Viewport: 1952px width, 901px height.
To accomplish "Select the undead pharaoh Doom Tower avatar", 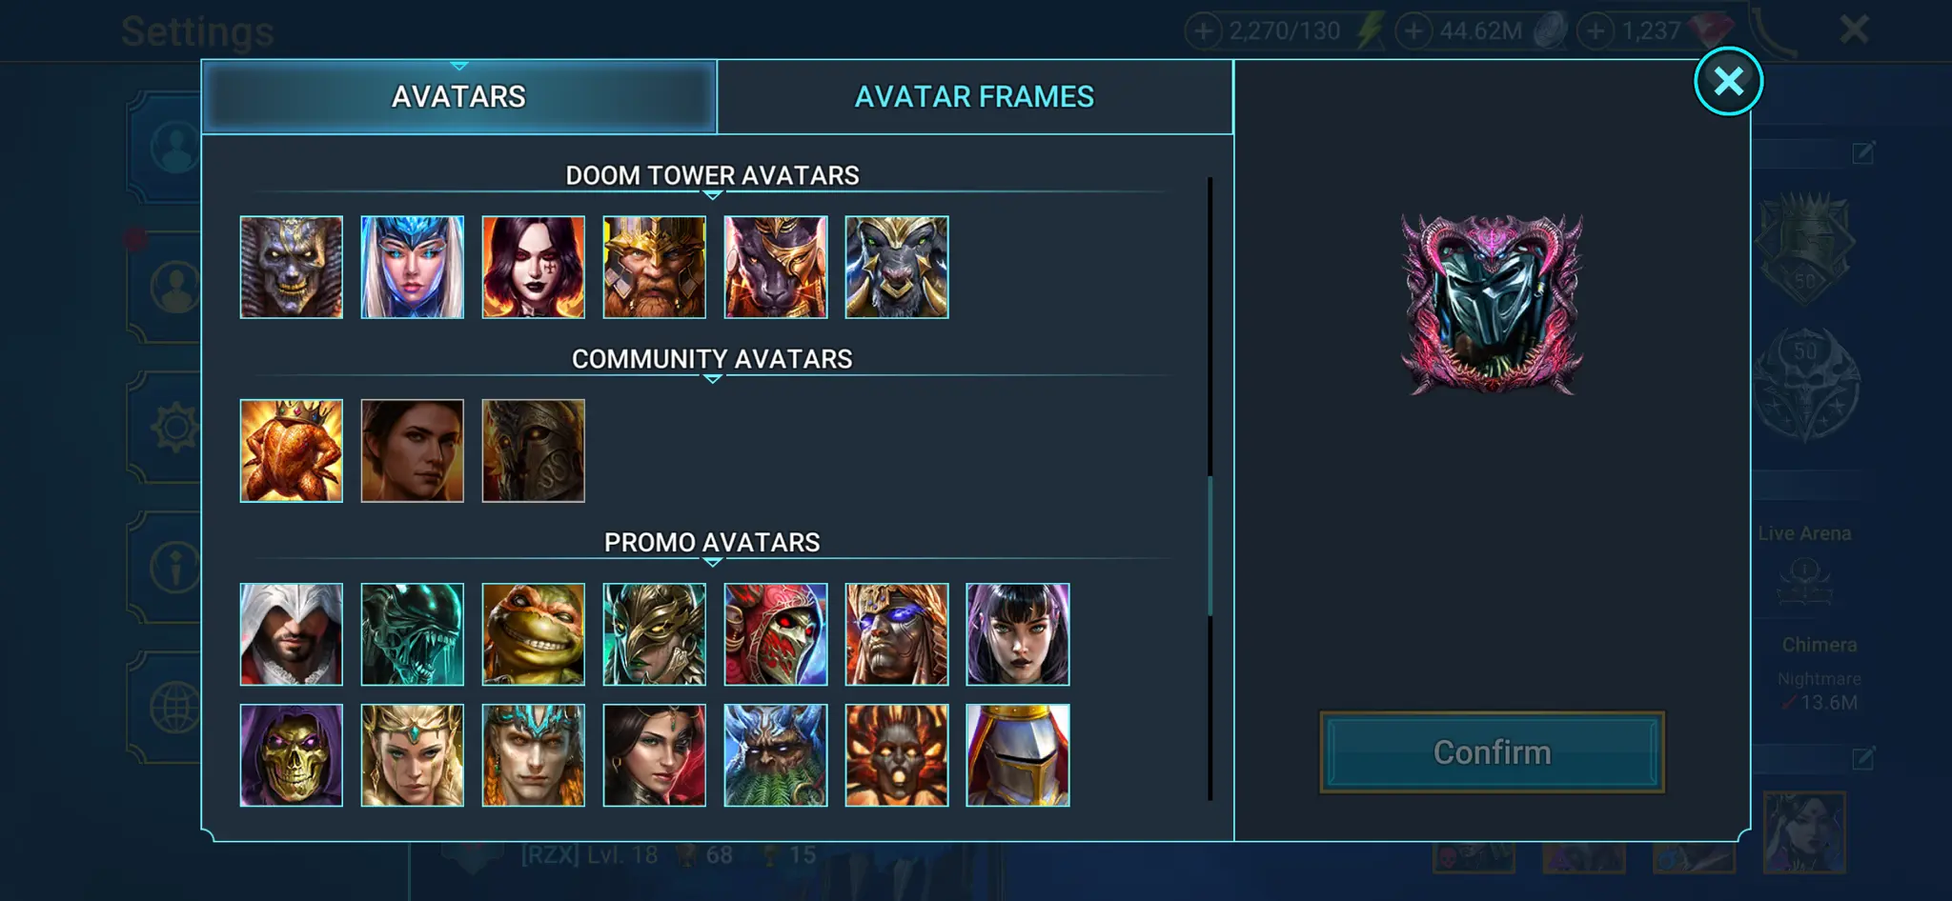I will (x=291, y=267).
